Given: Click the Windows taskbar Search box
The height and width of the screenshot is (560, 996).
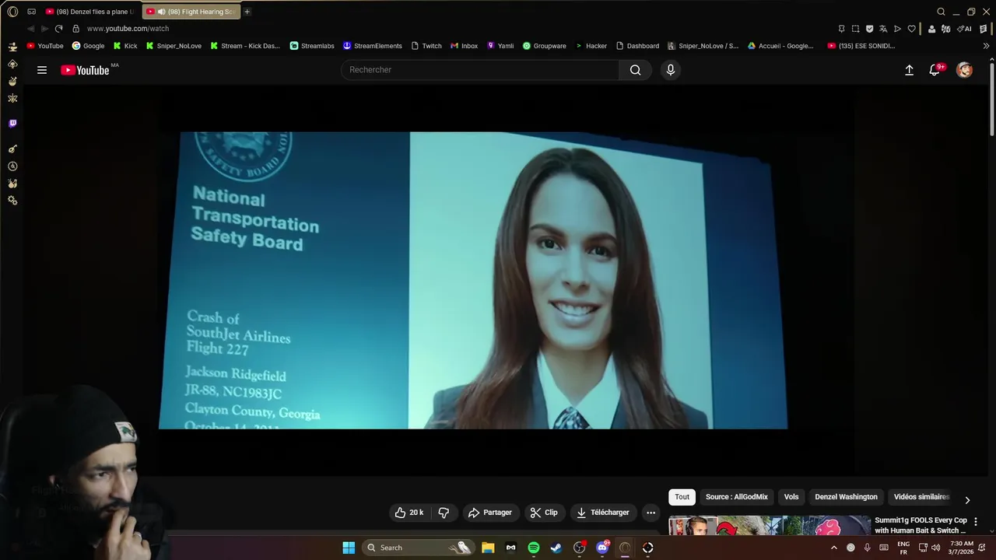Looking at the screenshot, I should (x=419, y=548).
